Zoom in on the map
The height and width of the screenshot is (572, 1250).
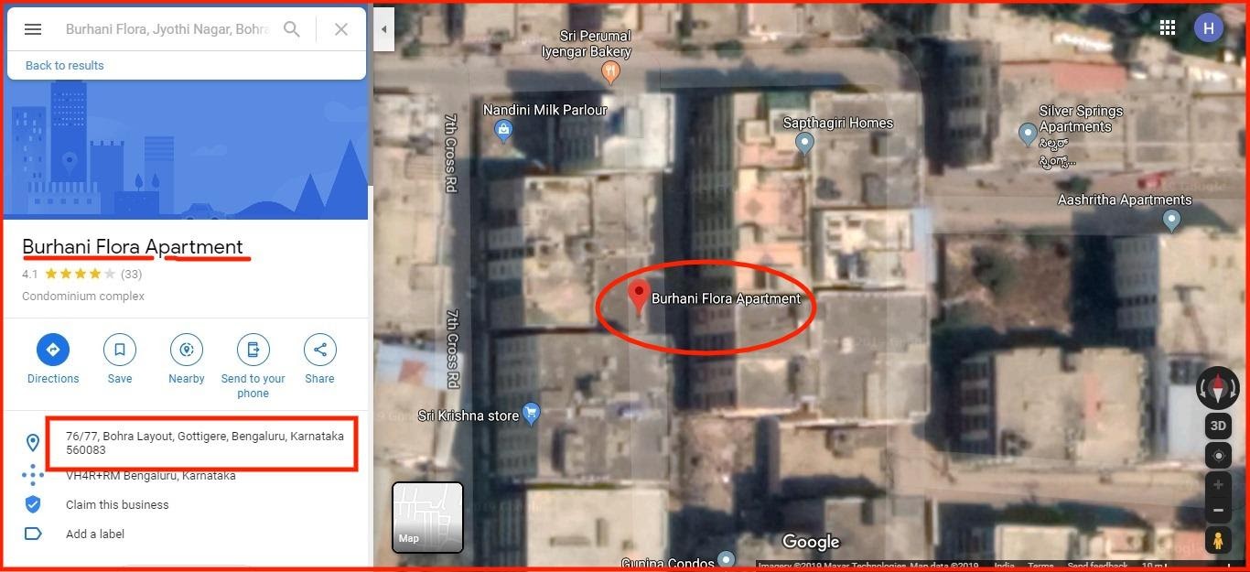coord(1218,485)
